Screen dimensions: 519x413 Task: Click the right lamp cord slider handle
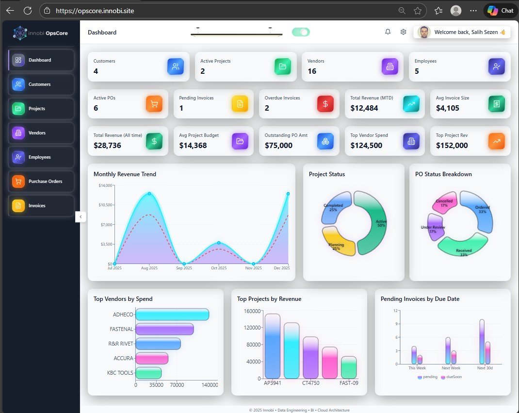(x=270, y=27)
